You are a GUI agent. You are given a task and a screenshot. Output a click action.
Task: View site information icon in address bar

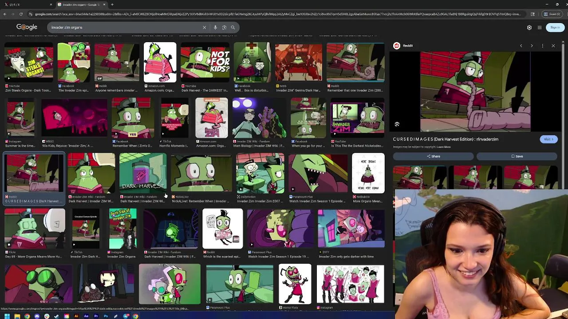(30, 14)
